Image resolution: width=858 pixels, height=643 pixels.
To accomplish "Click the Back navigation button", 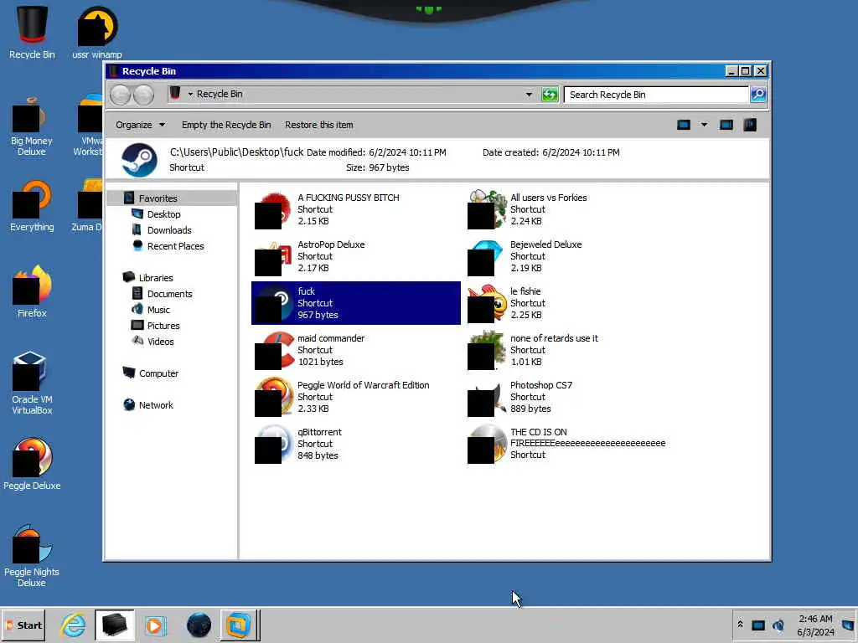I will point(121,95).
